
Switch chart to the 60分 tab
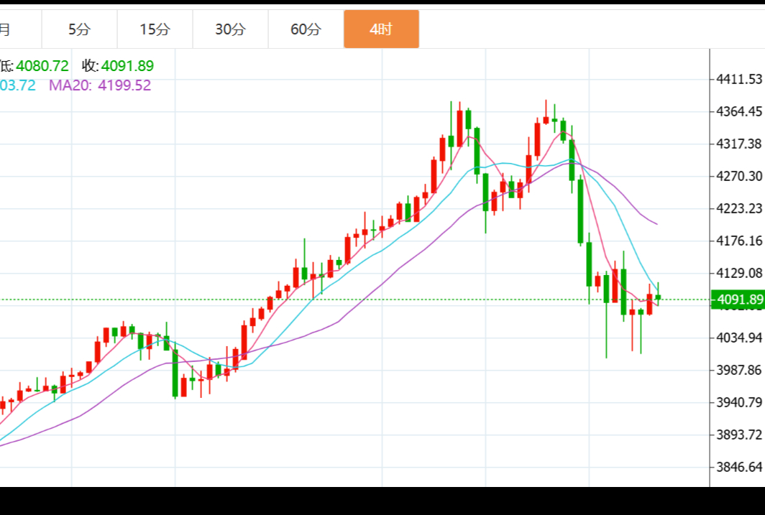coord(306,29)
